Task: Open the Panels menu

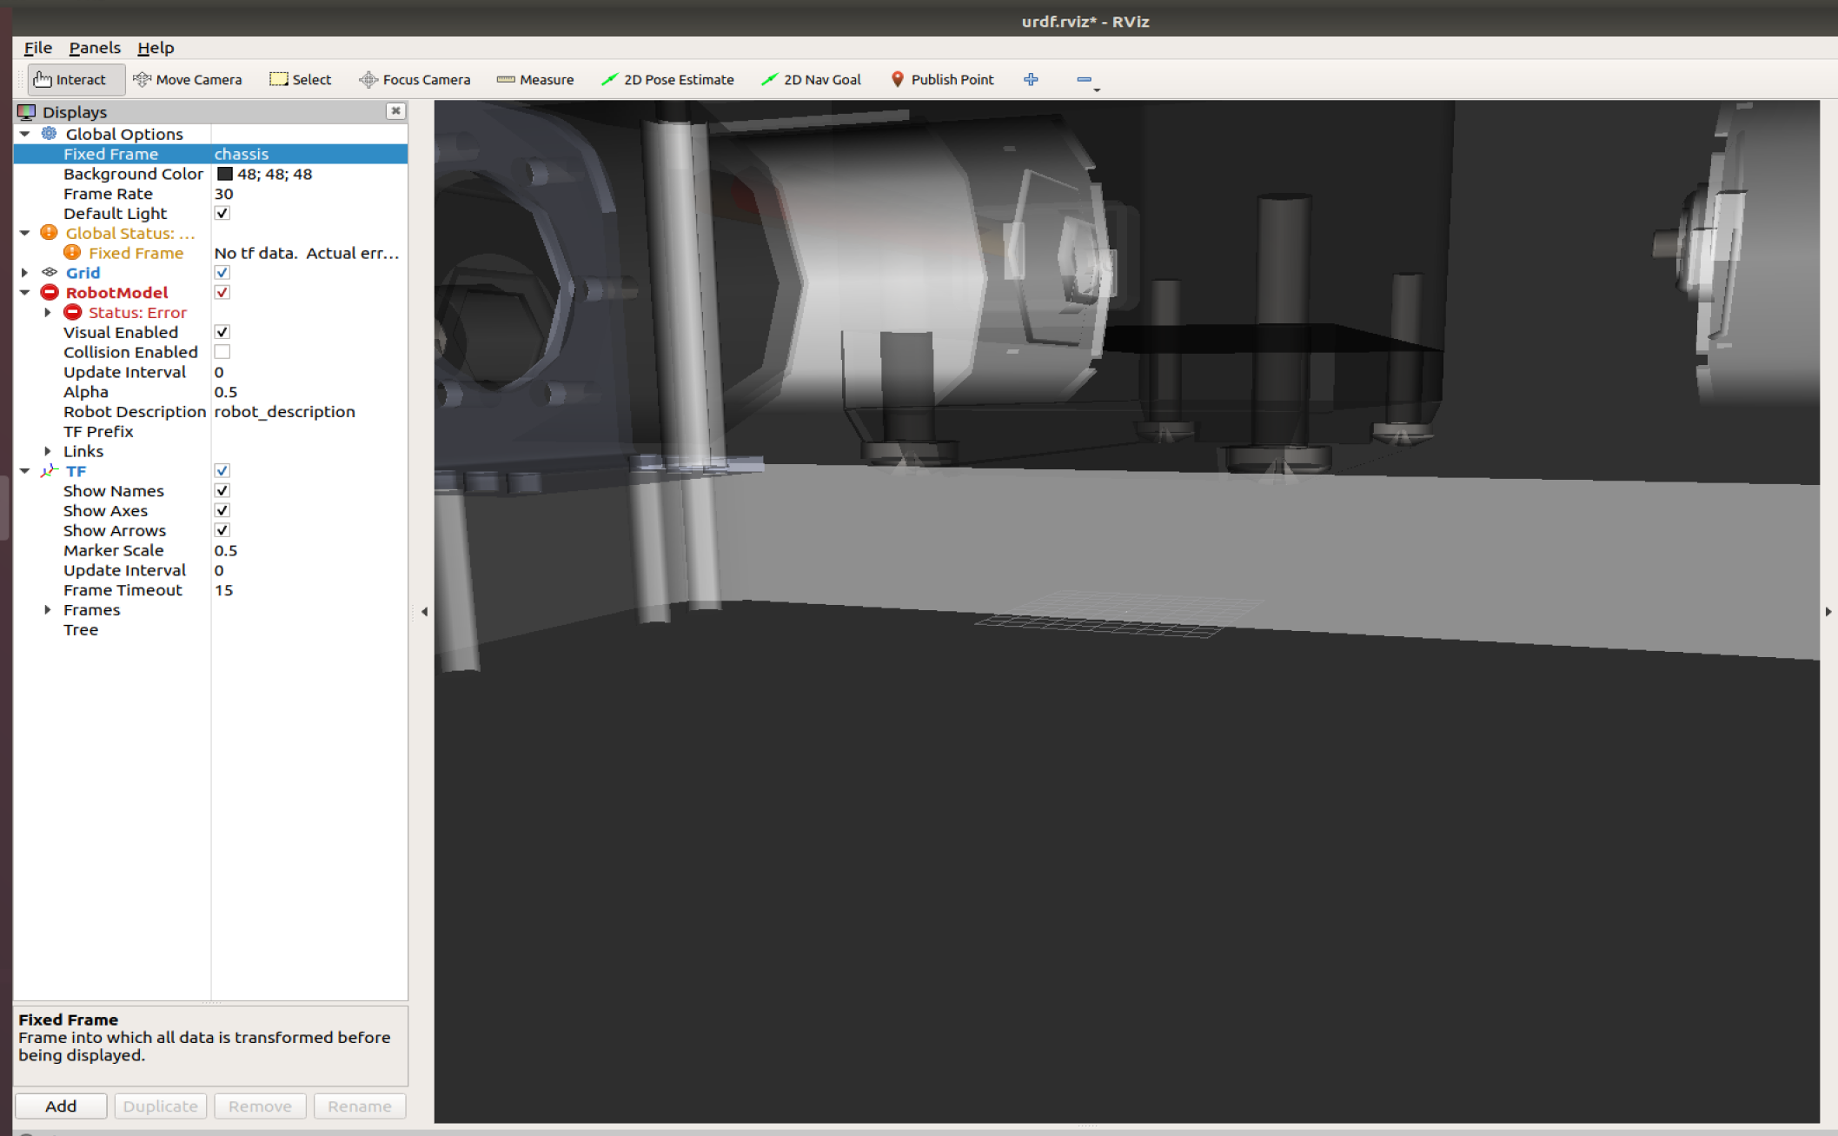Action: [95, 48]
